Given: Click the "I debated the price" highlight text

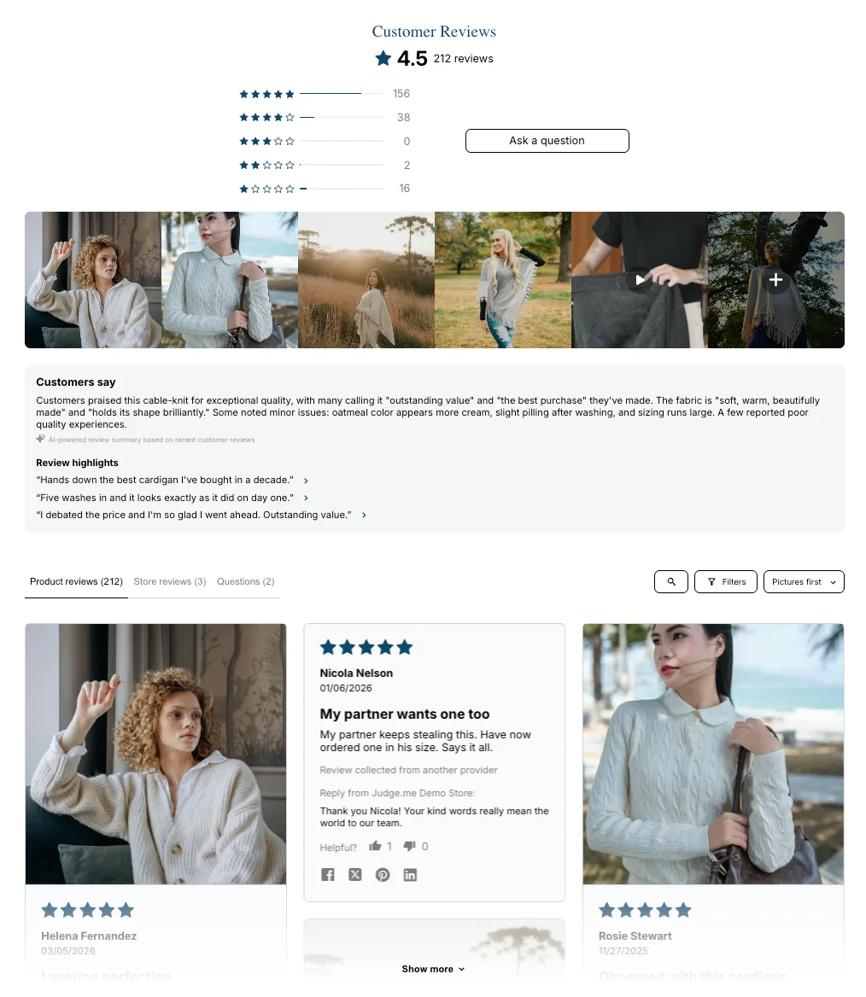Looking at the screenshot, I should pyautogui.click(x=194, y=515).
